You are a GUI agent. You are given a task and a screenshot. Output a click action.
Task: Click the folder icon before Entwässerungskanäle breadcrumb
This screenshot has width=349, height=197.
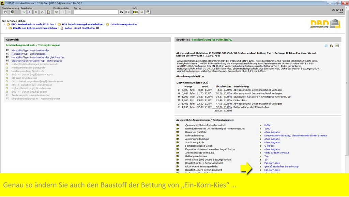pos(107,24)
